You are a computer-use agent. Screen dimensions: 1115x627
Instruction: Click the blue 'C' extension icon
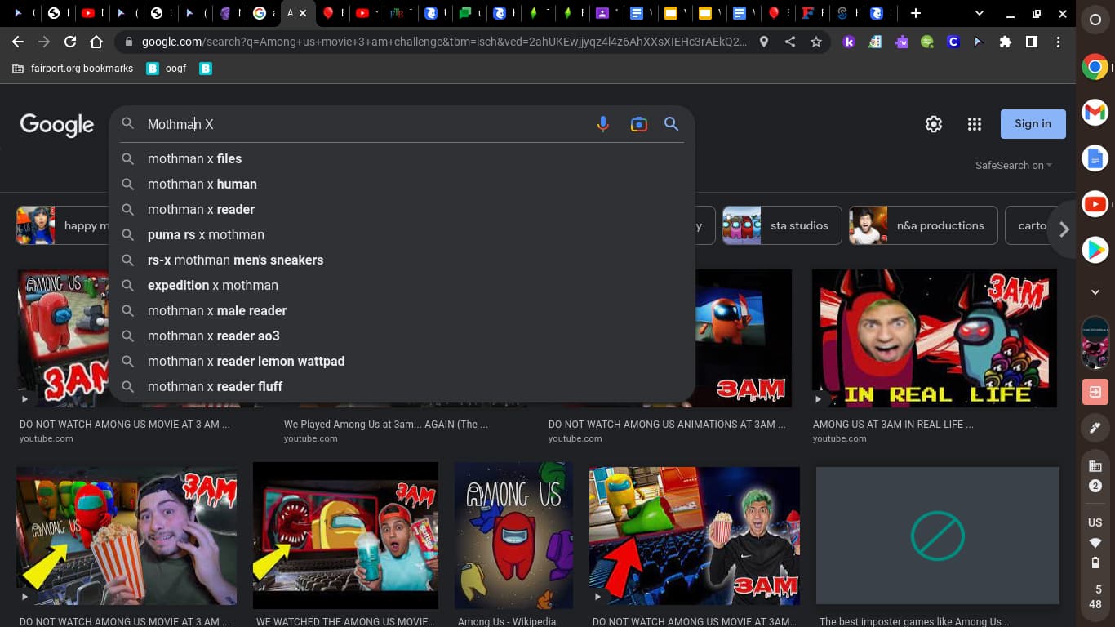point(953,42)
